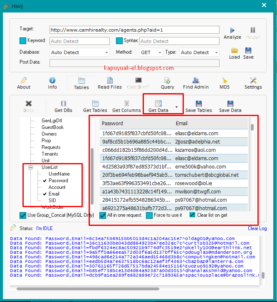
Task: Toggle the Keyword checkbox
Action: [23, 41]
